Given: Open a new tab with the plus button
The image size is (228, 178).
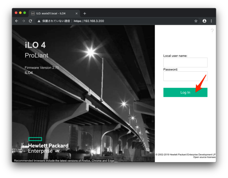Looking at the screenshot, I should coord(85,13).
